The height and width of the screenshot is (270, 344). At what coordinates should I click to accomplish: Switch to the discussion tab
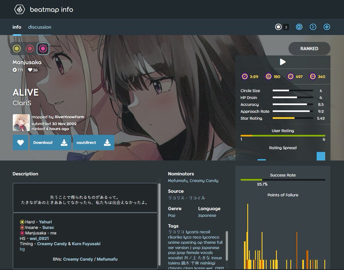40,27
